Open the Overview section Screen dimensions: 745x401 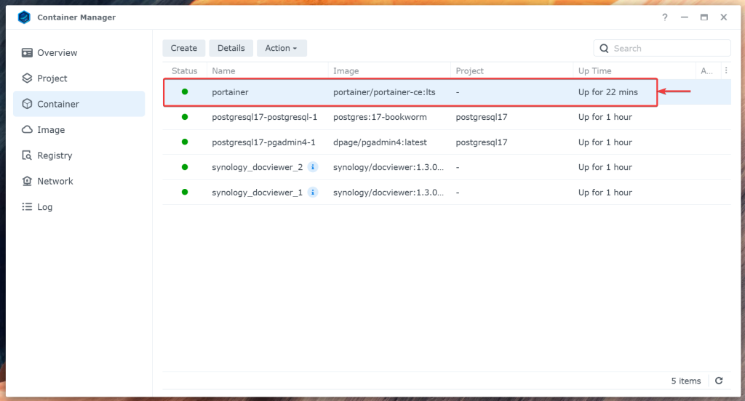[79, 53]
